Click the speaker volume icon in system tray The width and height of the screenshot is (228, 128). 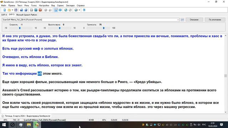[x=199, y=125]
